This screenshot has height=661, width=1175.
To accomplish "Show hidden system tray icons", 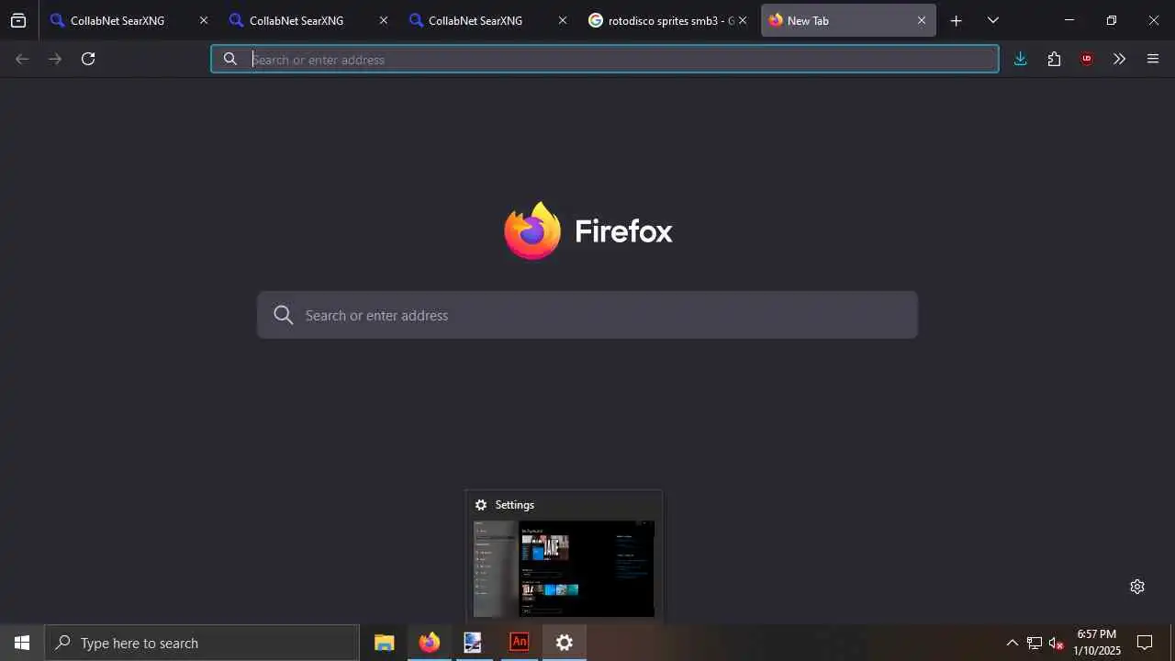I will tap(1012, 643).
